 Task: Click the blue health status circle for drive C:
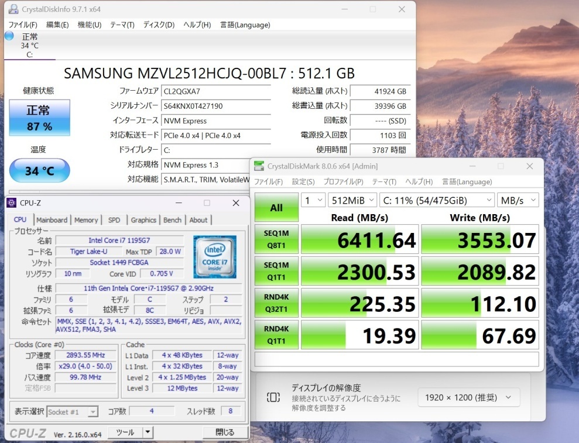[9, 36]
